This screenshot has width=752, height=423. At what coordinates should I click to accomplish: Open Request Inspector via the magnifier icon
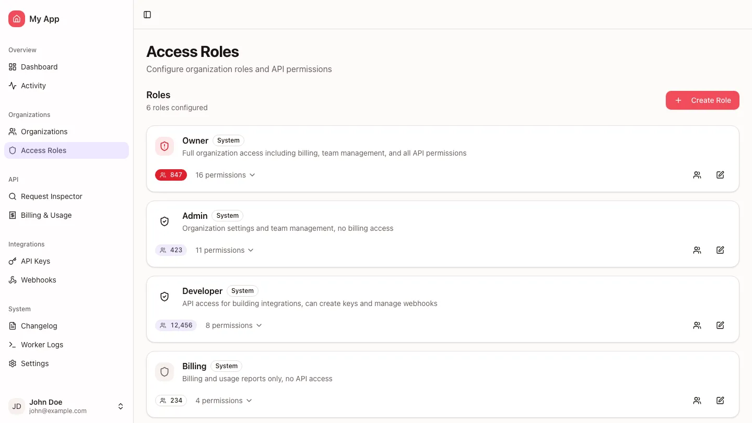click(12, 196)
